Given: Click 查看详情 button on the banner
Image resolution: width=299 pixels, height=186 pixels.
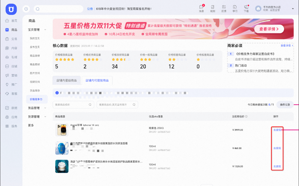Looking at the screenshot, I should point(269,29).
